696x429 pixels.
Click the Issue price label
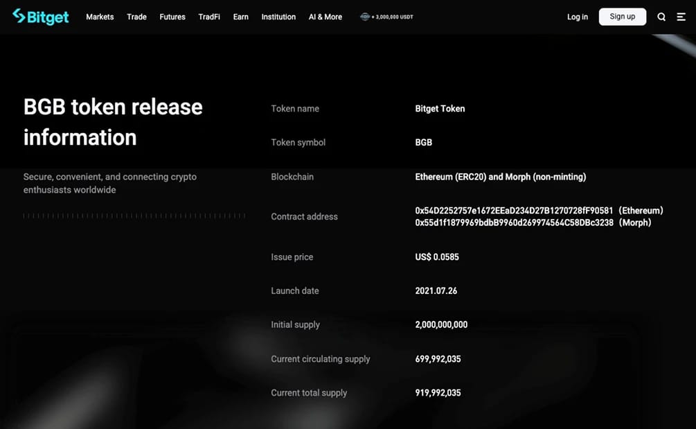(x=292, y=257)
